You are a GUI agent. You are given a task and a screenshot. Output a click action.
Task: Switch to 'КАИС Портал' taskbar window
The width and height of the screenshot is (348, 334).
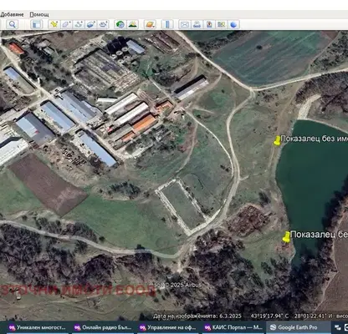tap(233, 327)
